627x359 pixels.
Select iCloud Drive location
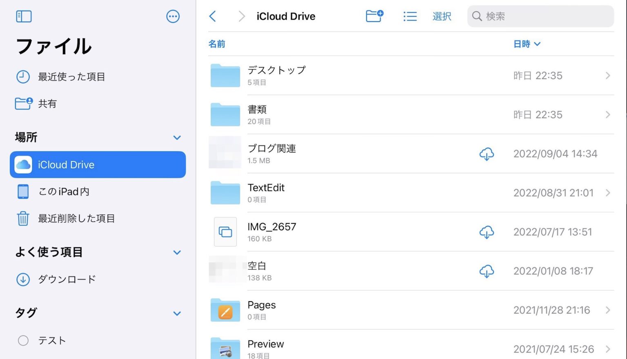tap(98, 165)
